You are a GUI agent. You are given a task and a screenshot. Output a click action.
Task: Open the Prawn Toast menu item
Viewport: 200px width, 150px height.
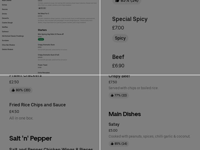[42, 65]
